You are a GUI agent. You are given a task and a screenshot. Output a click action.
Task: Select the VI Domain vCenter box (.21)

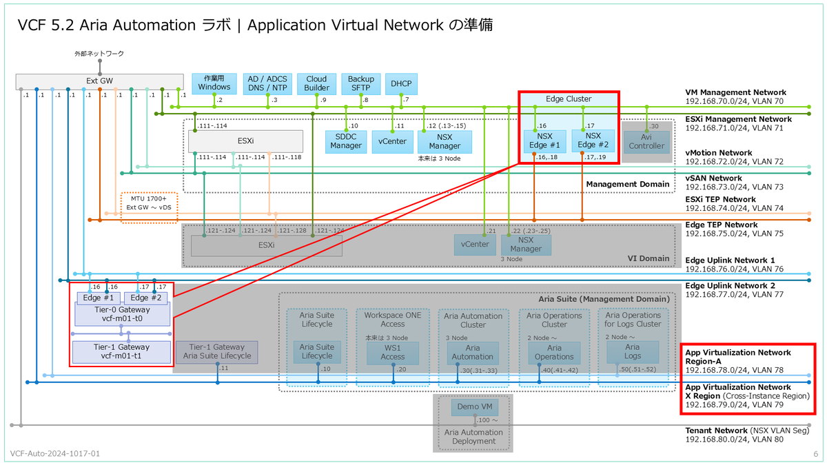[x=474, y=245]
